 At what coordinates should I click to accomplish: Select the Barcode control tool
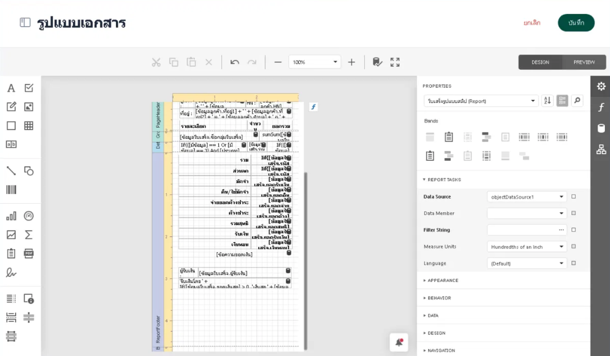(x=11, y=190)
